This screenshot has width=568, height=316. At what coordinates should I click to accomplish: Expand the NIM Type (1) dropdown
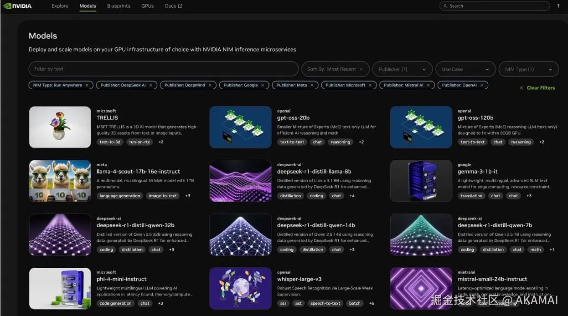click(x=529, y=69)
